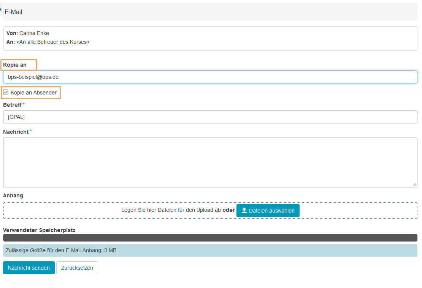The height and width of the screenshot is (288, 422).
Task: Click the Anhang section label
Action: [13, 195]
